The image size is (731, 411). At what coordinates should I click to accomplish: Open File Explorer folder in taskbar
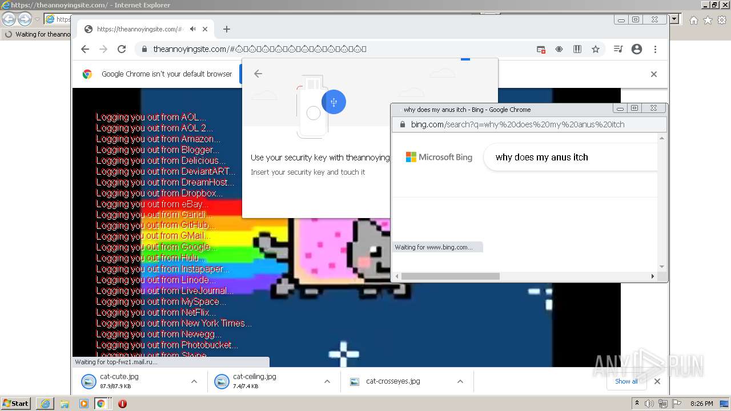(65, 404)
